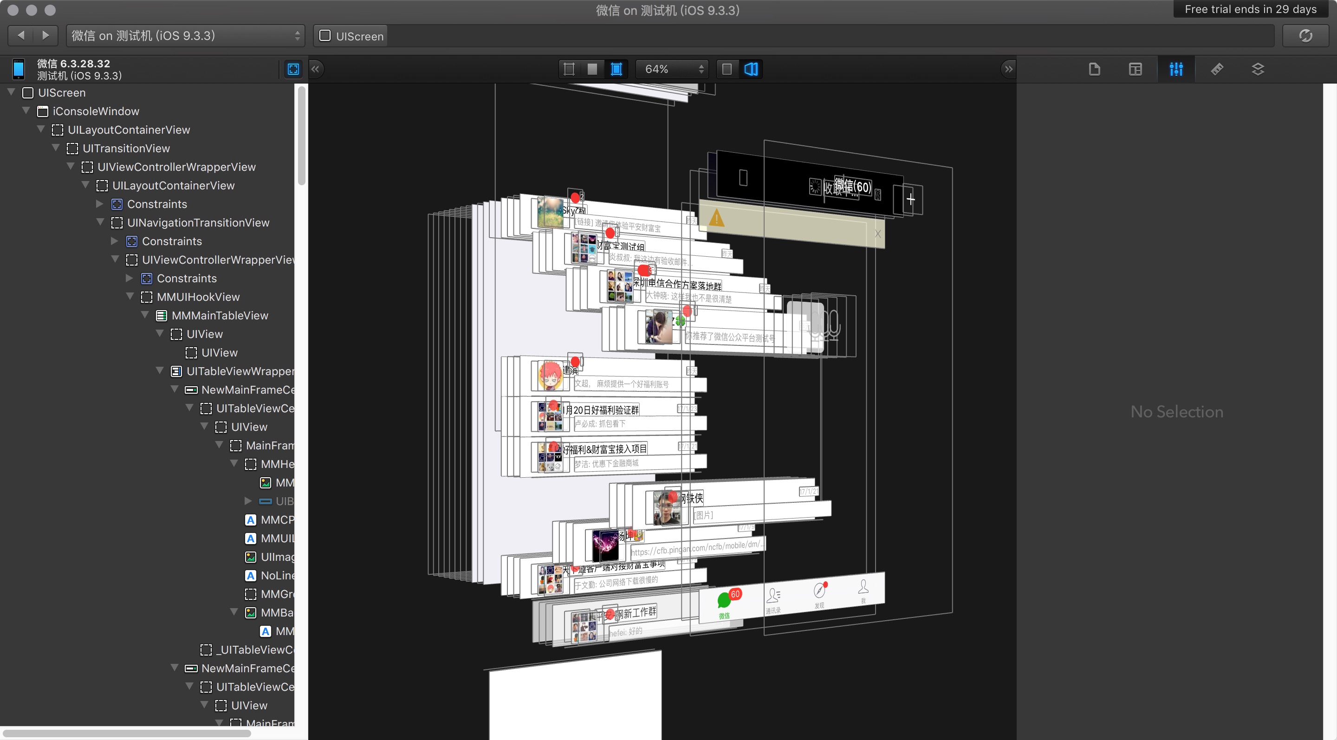Click the yellow warning banner layer
This screenshot has width=1337, height=740.
point(792,224)
